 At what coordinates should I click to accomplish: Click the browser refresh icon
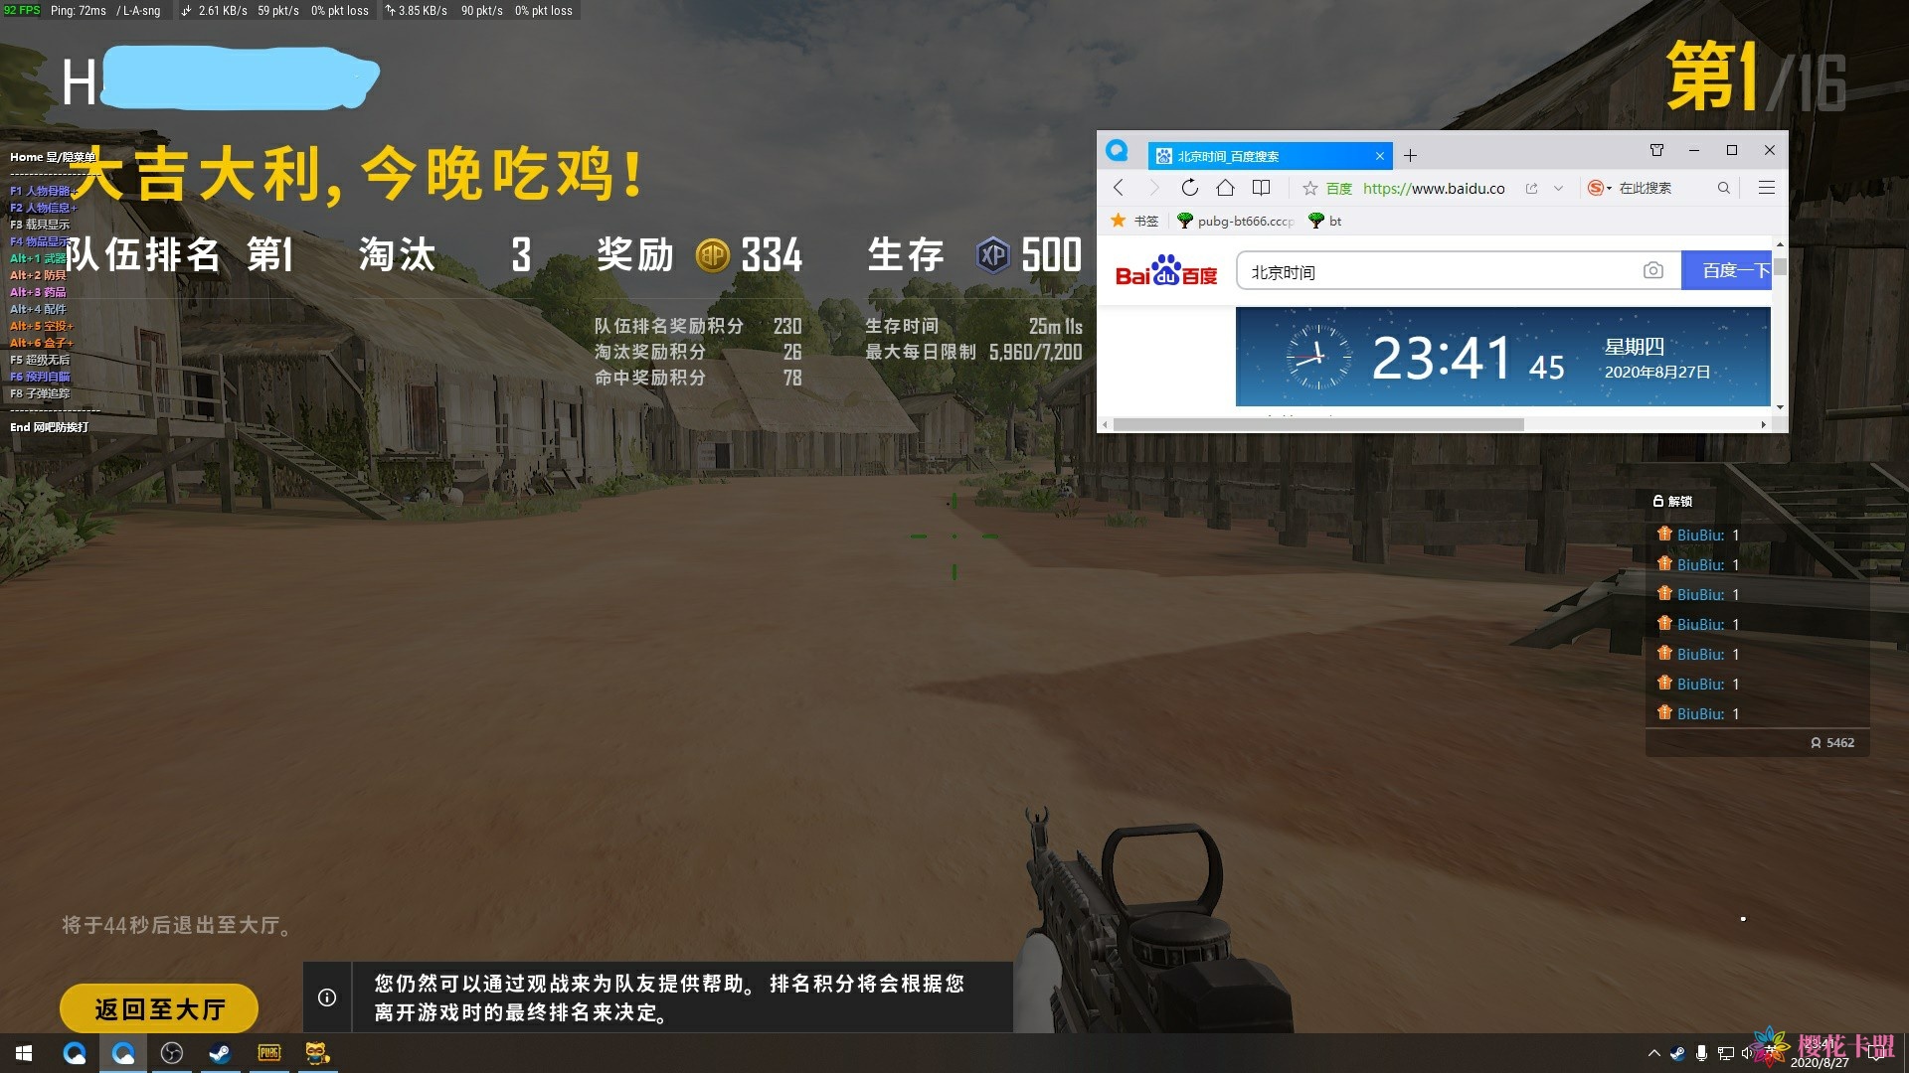point(1189,188)
